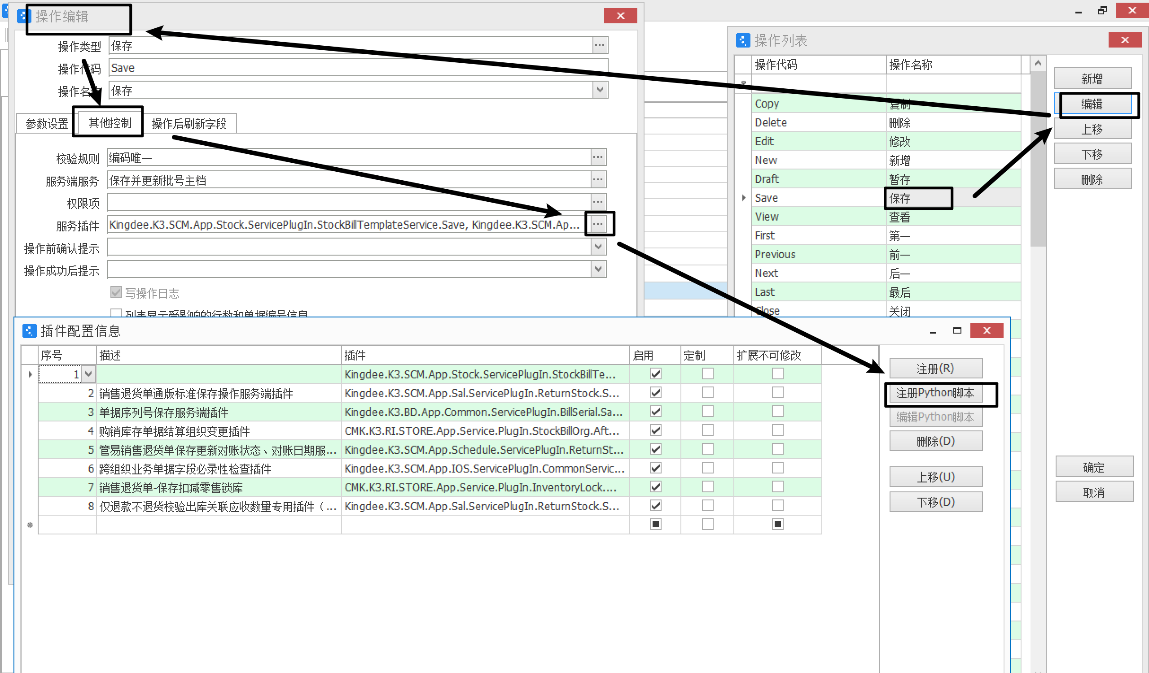Image resolution: width=1149 pixels, height=673 pixels.
Task: Click row indicator arrow of plugin row 1
Action: (x=30, y=374)
